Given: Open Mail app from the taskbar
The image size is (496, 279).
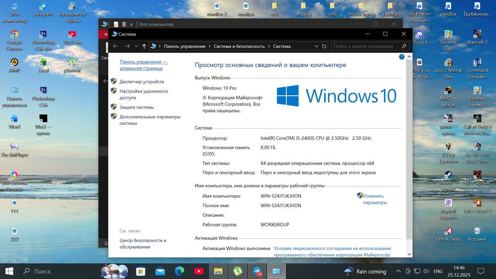Looking at the screenshot, I should click(160, 271).
